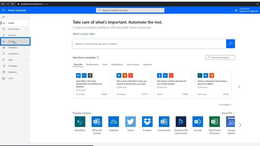Click the Home icon in sidebar
This screenshot has height=146, width=260.
4,23
